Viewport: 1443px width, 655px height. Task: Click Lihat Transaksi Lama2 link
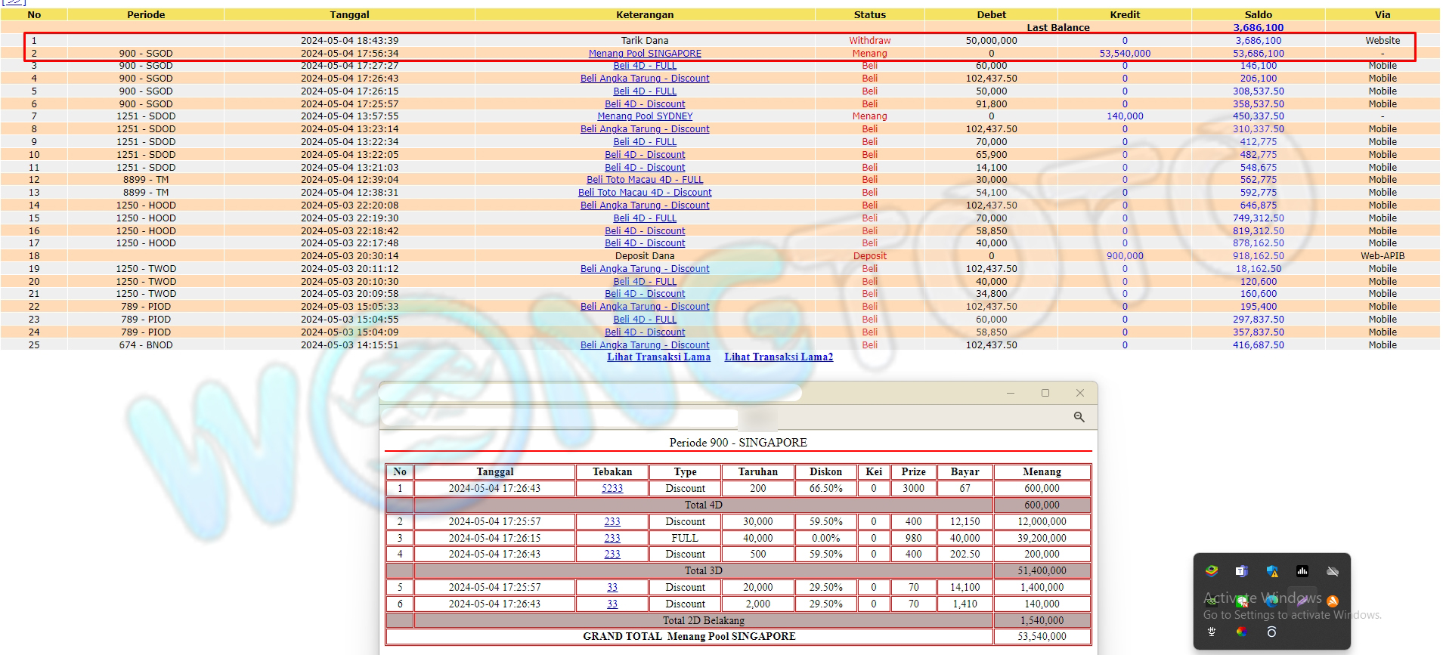[779, 357]
